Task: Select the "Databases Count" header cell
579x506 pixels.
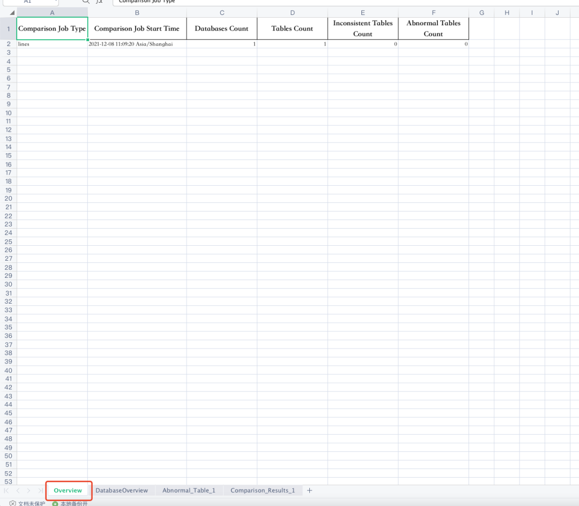Action: tap(222, 28)
